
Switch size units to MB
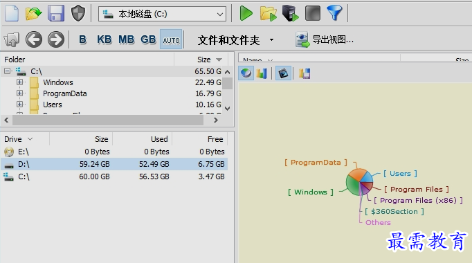click(x=126, y=39)
